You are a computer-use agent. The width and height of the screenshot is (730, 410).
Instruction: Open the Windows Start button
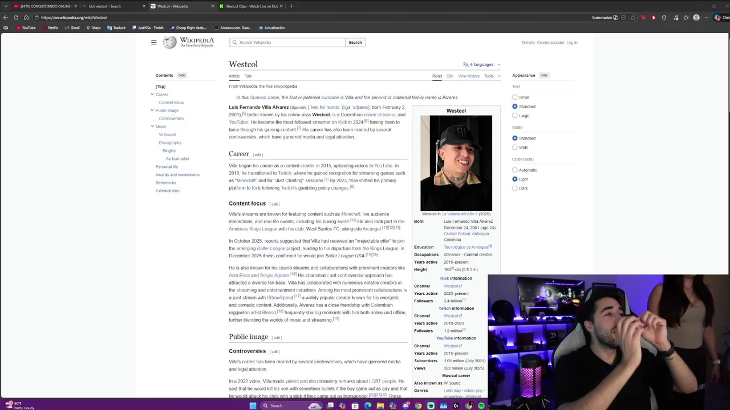coord(253,405)
